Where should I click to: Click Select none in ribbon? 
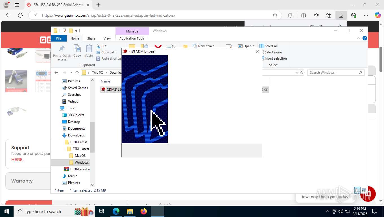tap(270, 52)
